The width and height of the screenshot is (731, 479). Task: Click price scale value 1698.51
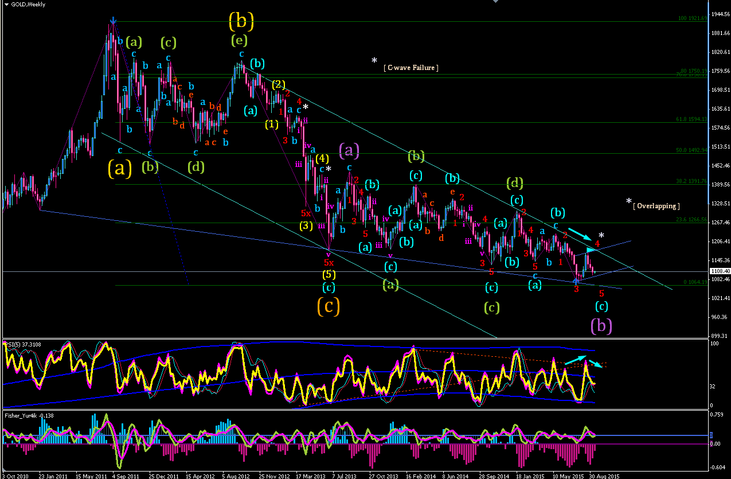[720, 90]
